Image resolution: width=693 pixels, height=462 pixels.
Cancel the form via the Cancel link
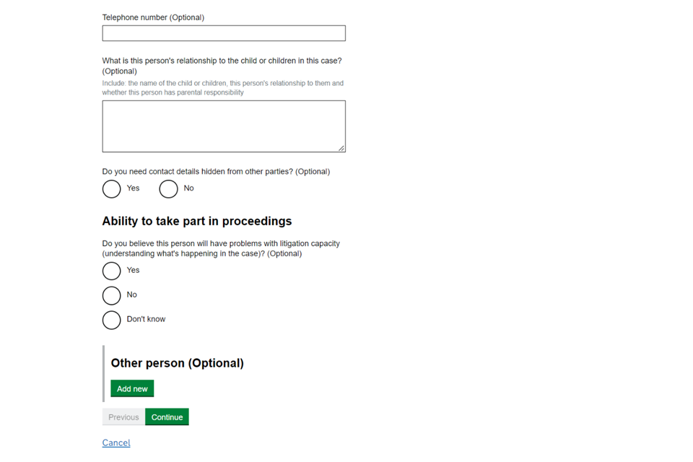pos(116,443)
